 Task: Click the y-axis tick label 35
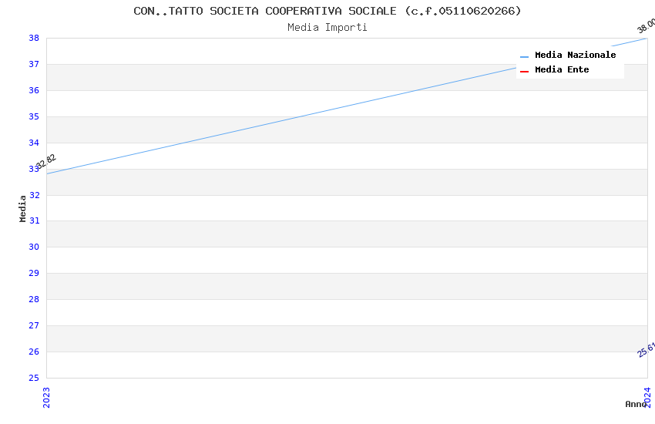pyautogui.click(x=34, y=116)
